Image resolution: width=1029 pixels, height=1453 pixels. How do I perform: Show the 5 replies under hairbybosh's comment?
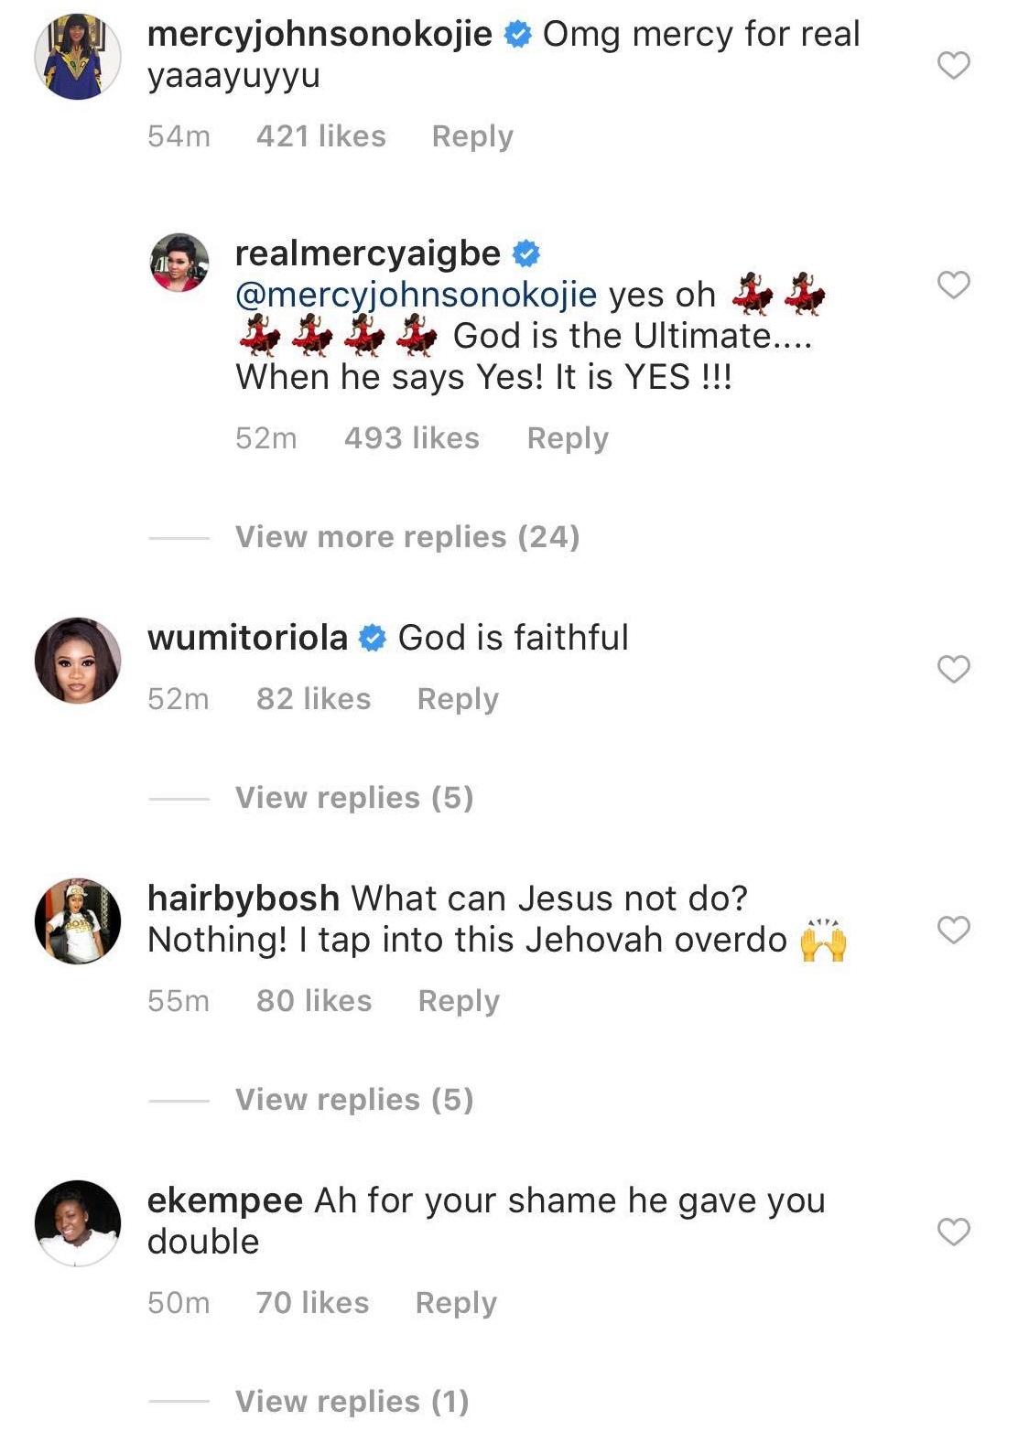pyautogui.click(x=354, y=1100)
